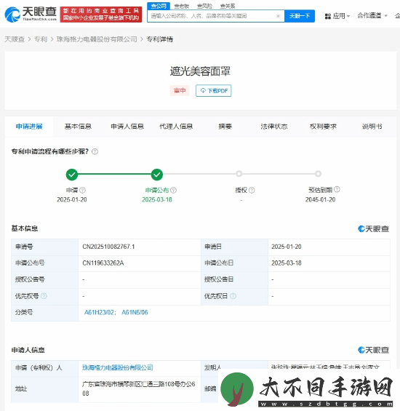Expand the 合作通道 dropdown

point(372,16)
